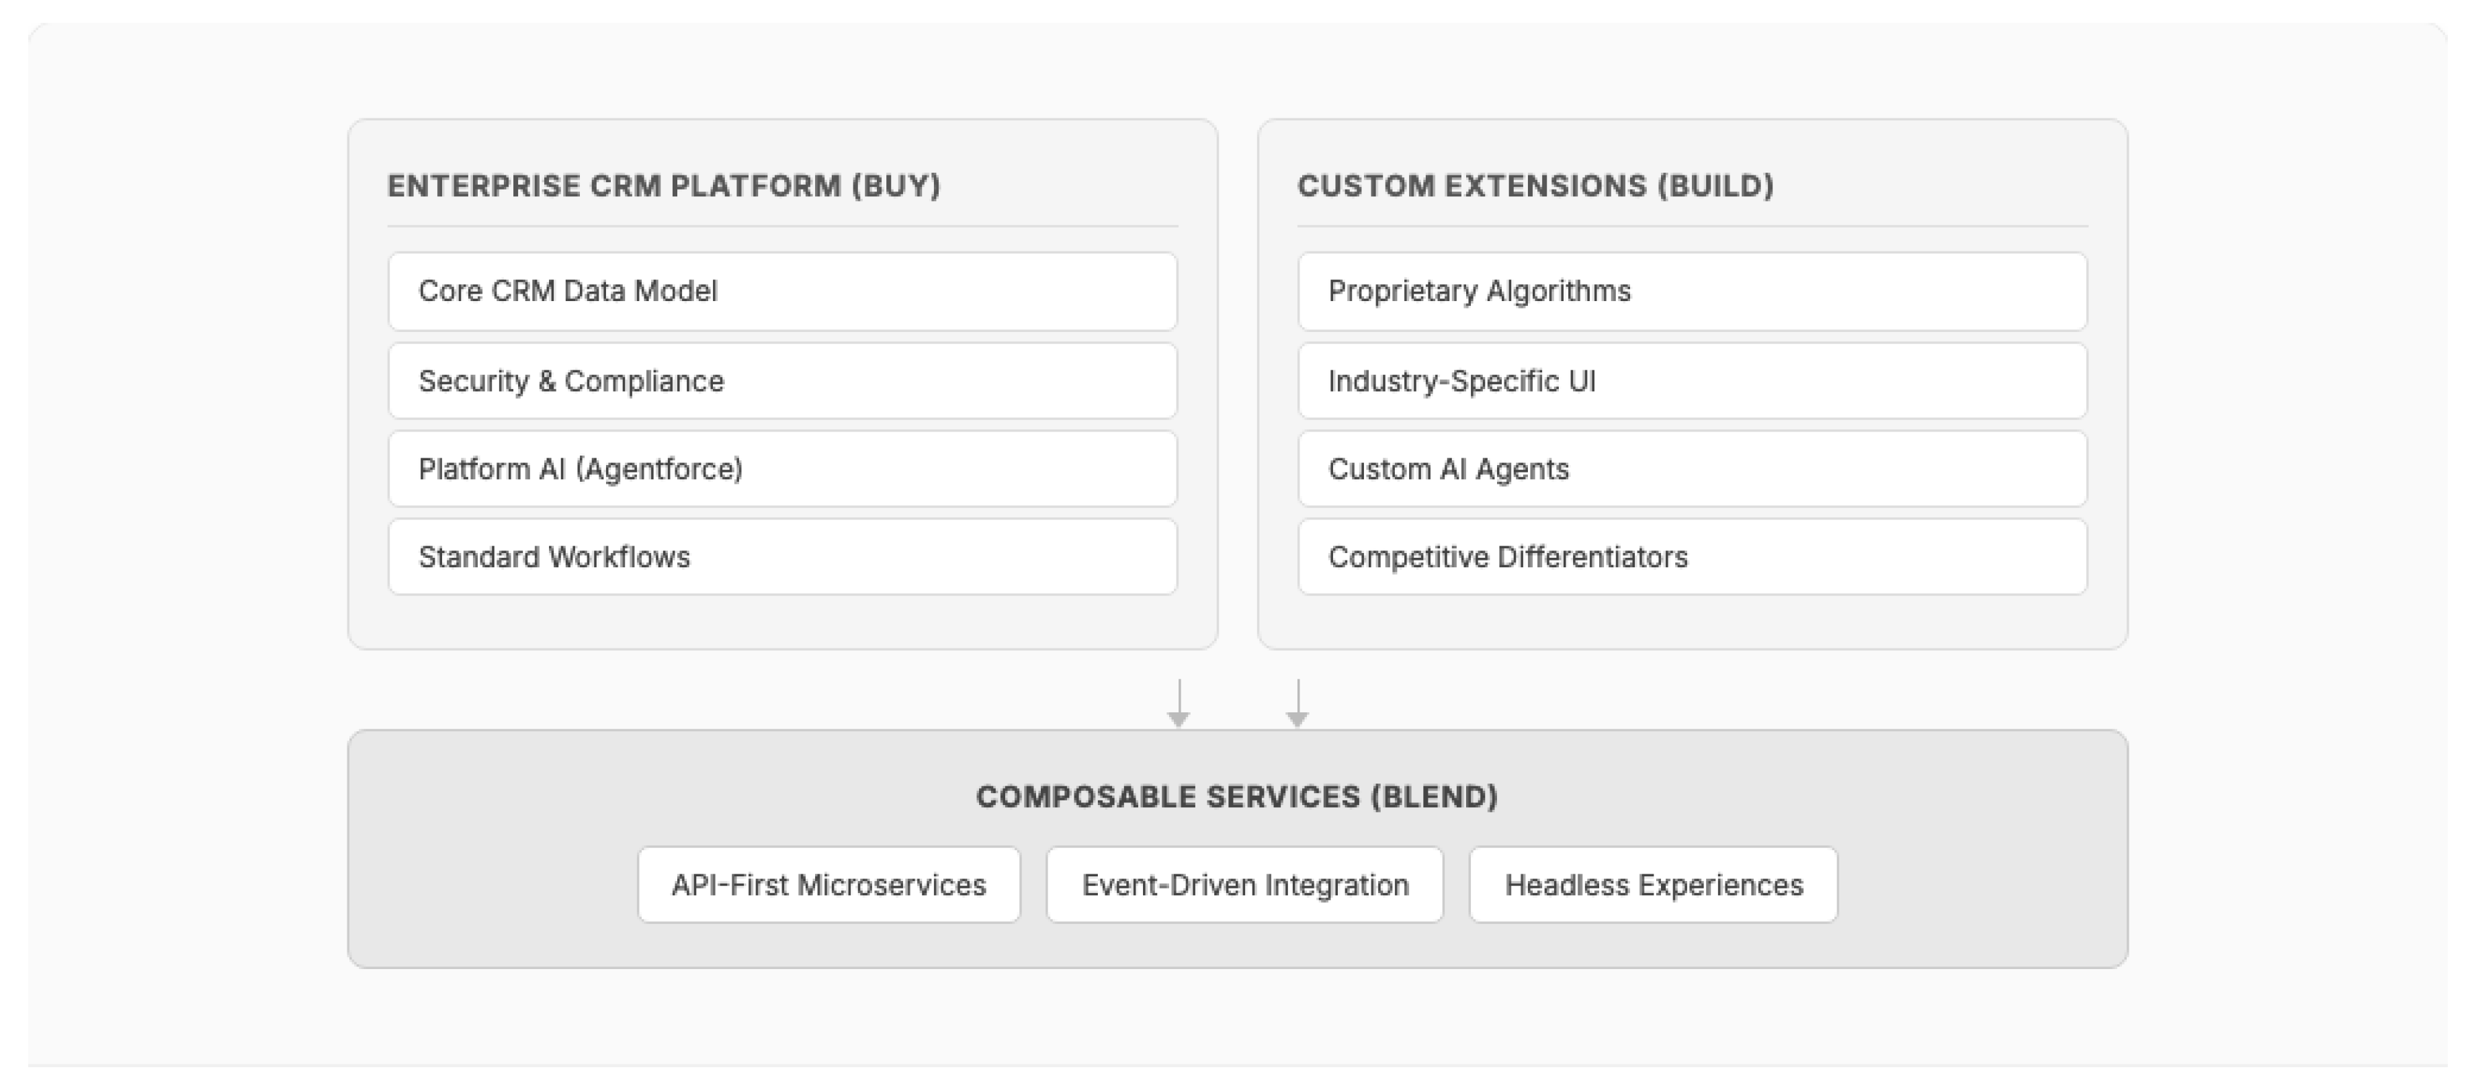Image resolution: width=2472 pixels, height=1086 pixels.
Task: Click the Enterprise CRM Platform (Buy) heading
Action: pos(663,185)
